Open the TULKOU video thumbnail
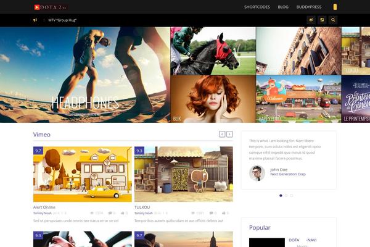Image resolution: width=370 pixels, height=247 pixels. click(x=184, y=174)
